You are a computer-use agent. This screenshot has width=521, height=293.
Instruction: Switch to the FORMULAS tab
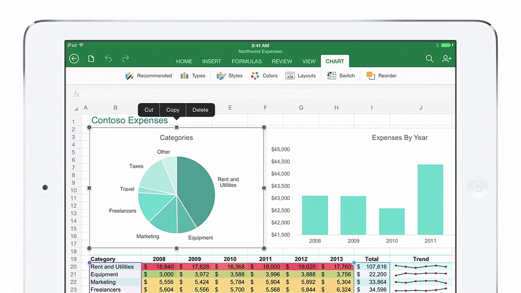[x=247, y=61]
